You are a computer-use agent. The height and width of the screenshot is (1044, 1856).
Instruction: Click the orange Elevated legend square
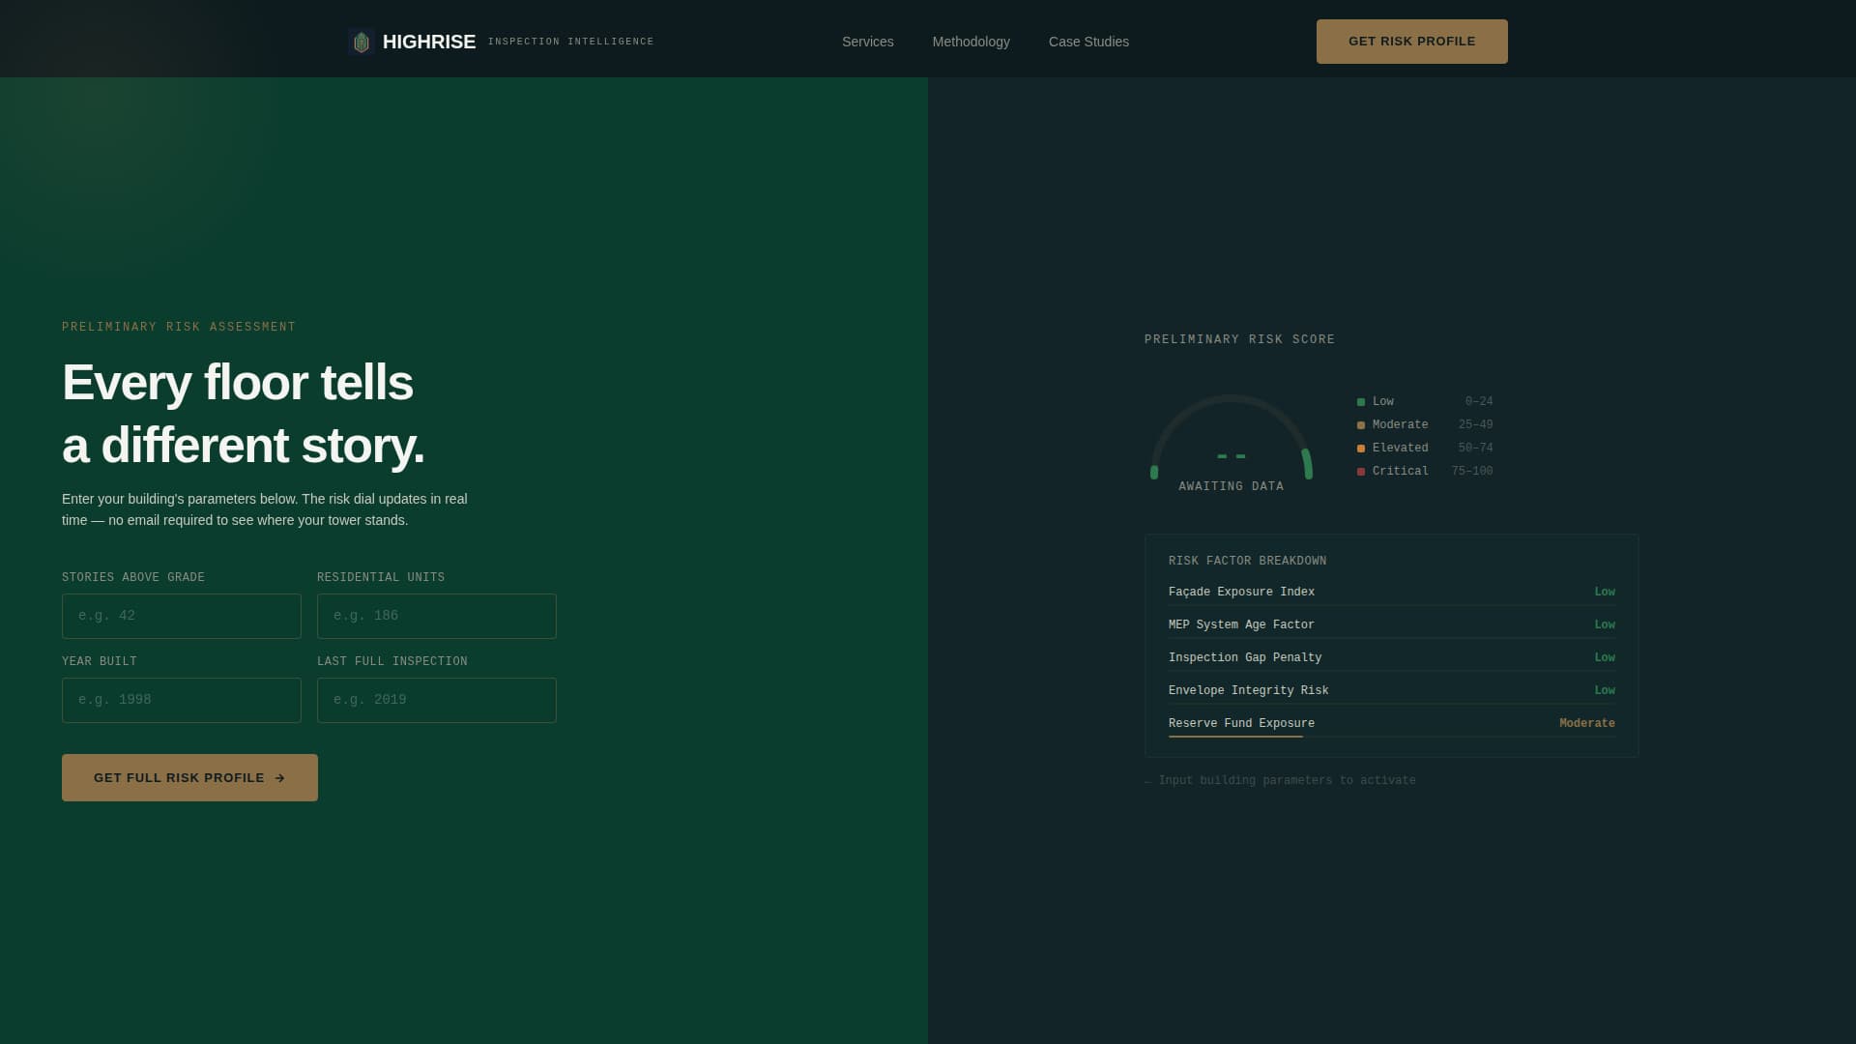coord(1361,448)
